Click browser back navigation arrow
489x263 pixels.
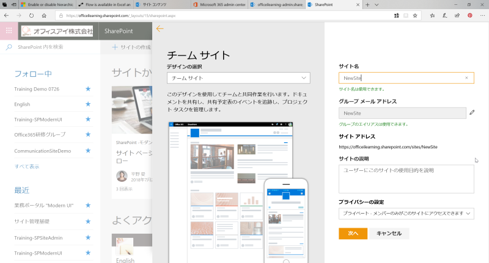7,16
